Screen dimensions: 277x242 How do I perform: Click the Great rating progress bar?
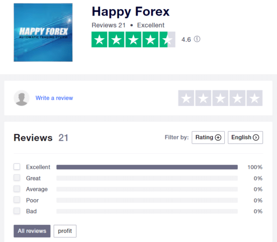147,178
